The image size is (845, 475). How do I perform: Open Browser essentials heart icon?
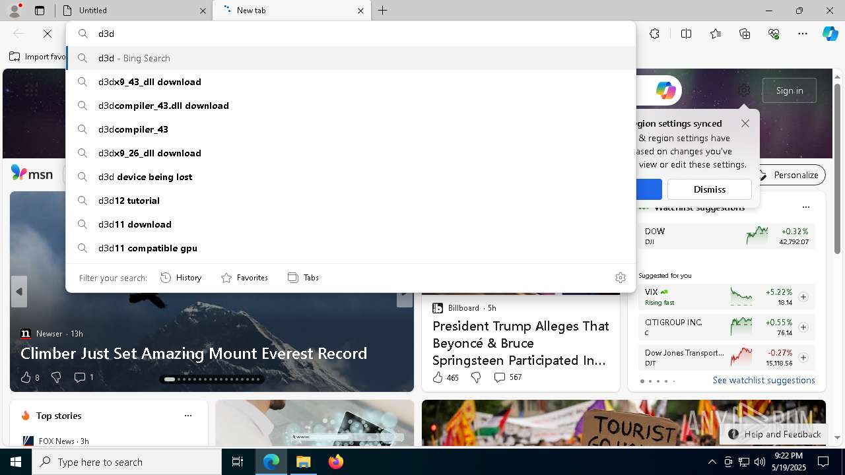[x=774, y=34]
